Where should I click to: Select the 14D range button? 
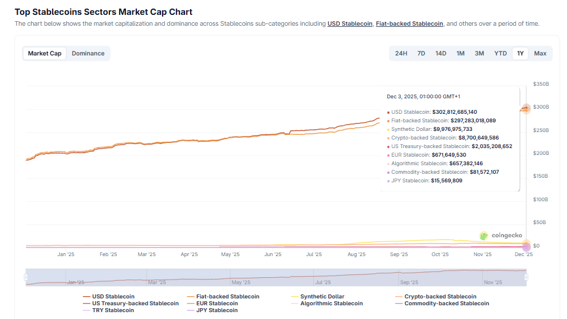click(x=440, y=53)
